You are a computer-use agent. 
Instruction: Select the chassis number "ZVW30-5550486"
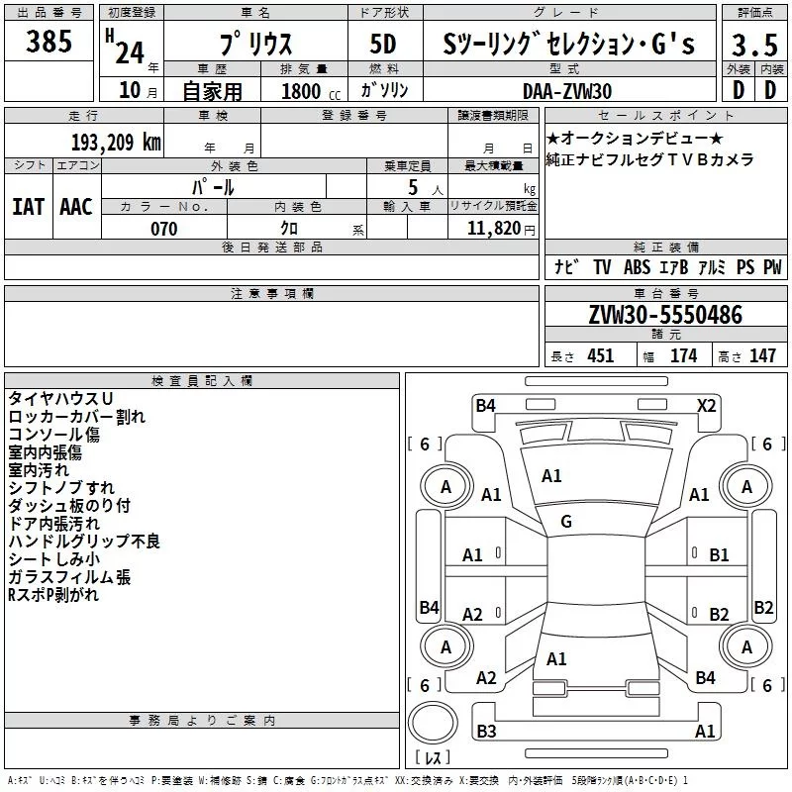(665, 315)
